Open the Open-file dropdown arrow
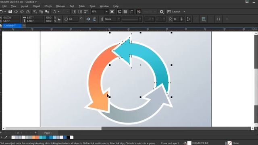Viewport: 258px width, 145px height. click(5, 12)
